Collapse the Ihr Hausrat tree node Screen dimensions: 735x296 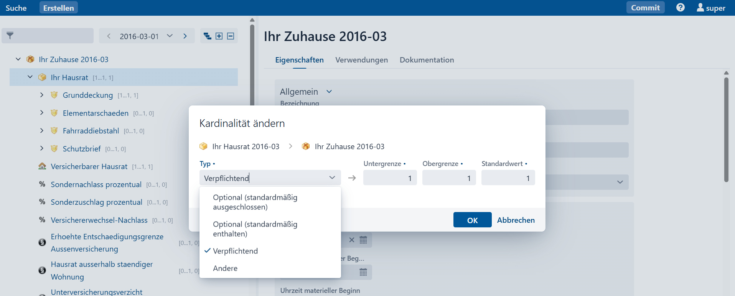30,77
